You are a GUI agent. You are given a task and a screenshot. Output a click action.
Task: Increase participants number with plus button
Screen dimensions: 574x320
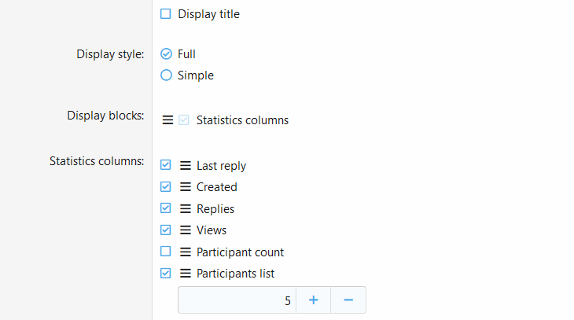pyautogui.click(x=314, y=300)
